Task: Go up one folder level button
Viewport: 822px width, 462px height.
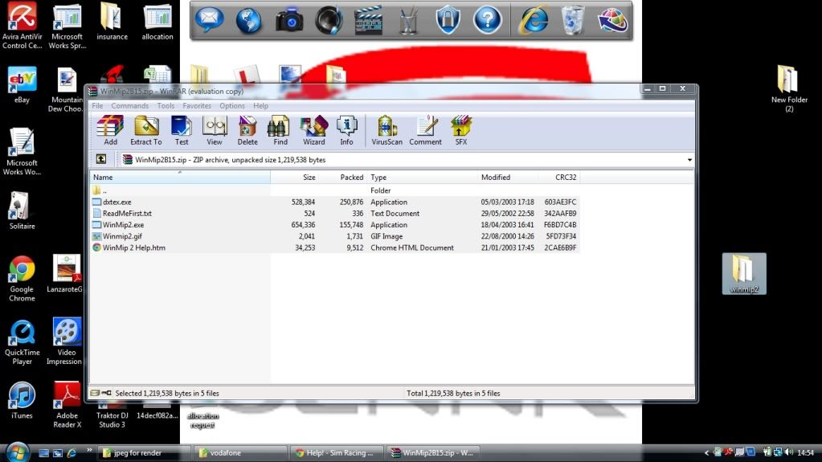Action: 101,160
